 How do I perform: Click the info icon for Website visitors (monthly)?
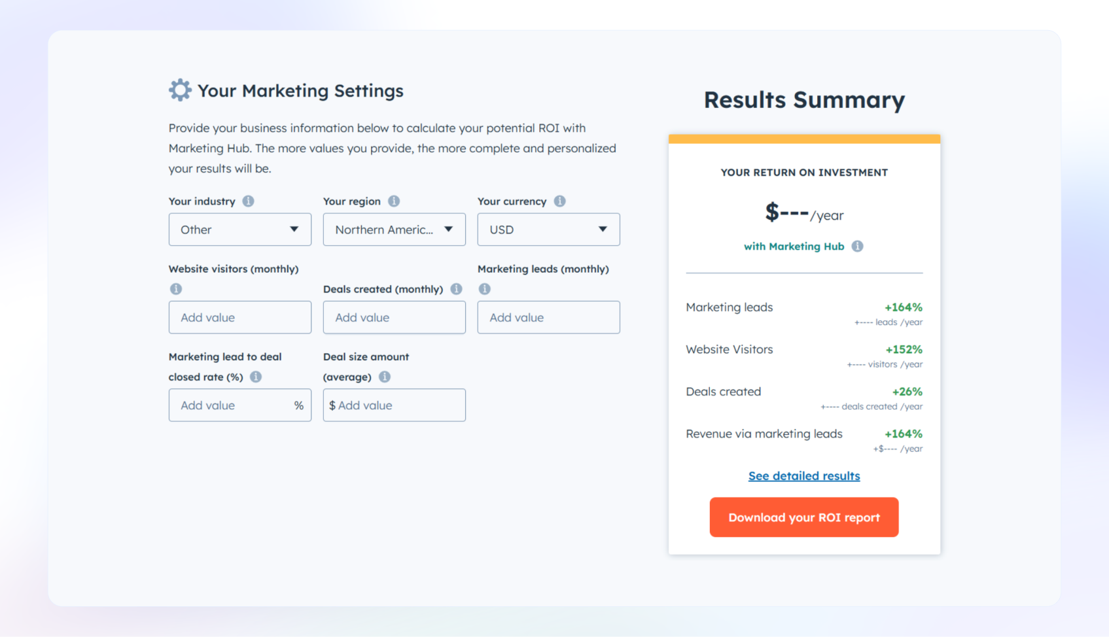click(175, 288)
